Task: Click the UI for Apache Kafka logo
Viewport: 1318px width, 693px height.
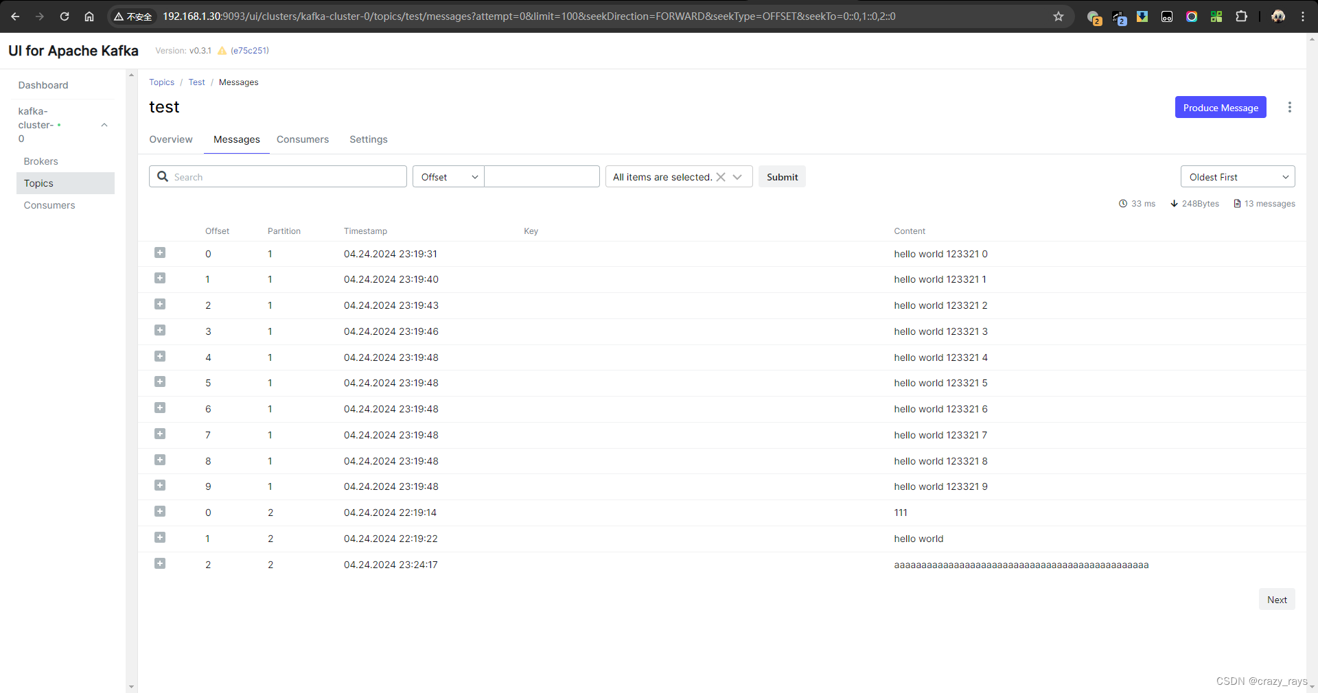Action: (x=73, y=51)
